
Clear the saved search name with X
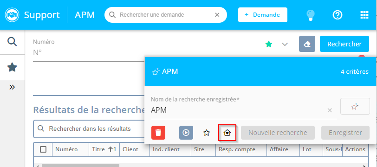(x=330, y=110)
